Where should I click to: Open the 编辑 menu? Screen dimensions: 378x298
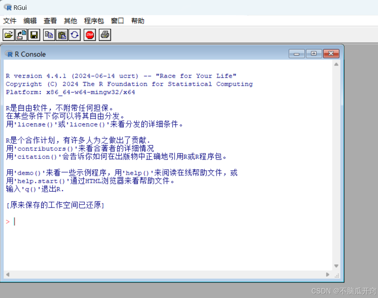tap(30, 21)
